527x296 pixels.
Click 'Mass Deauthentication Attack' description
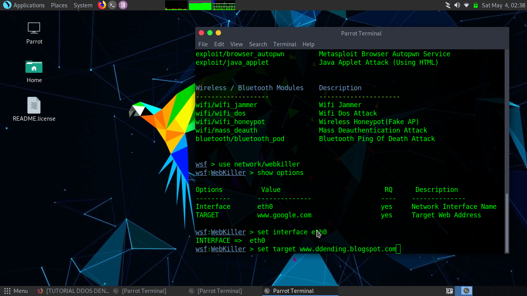[x=373, y=130]
